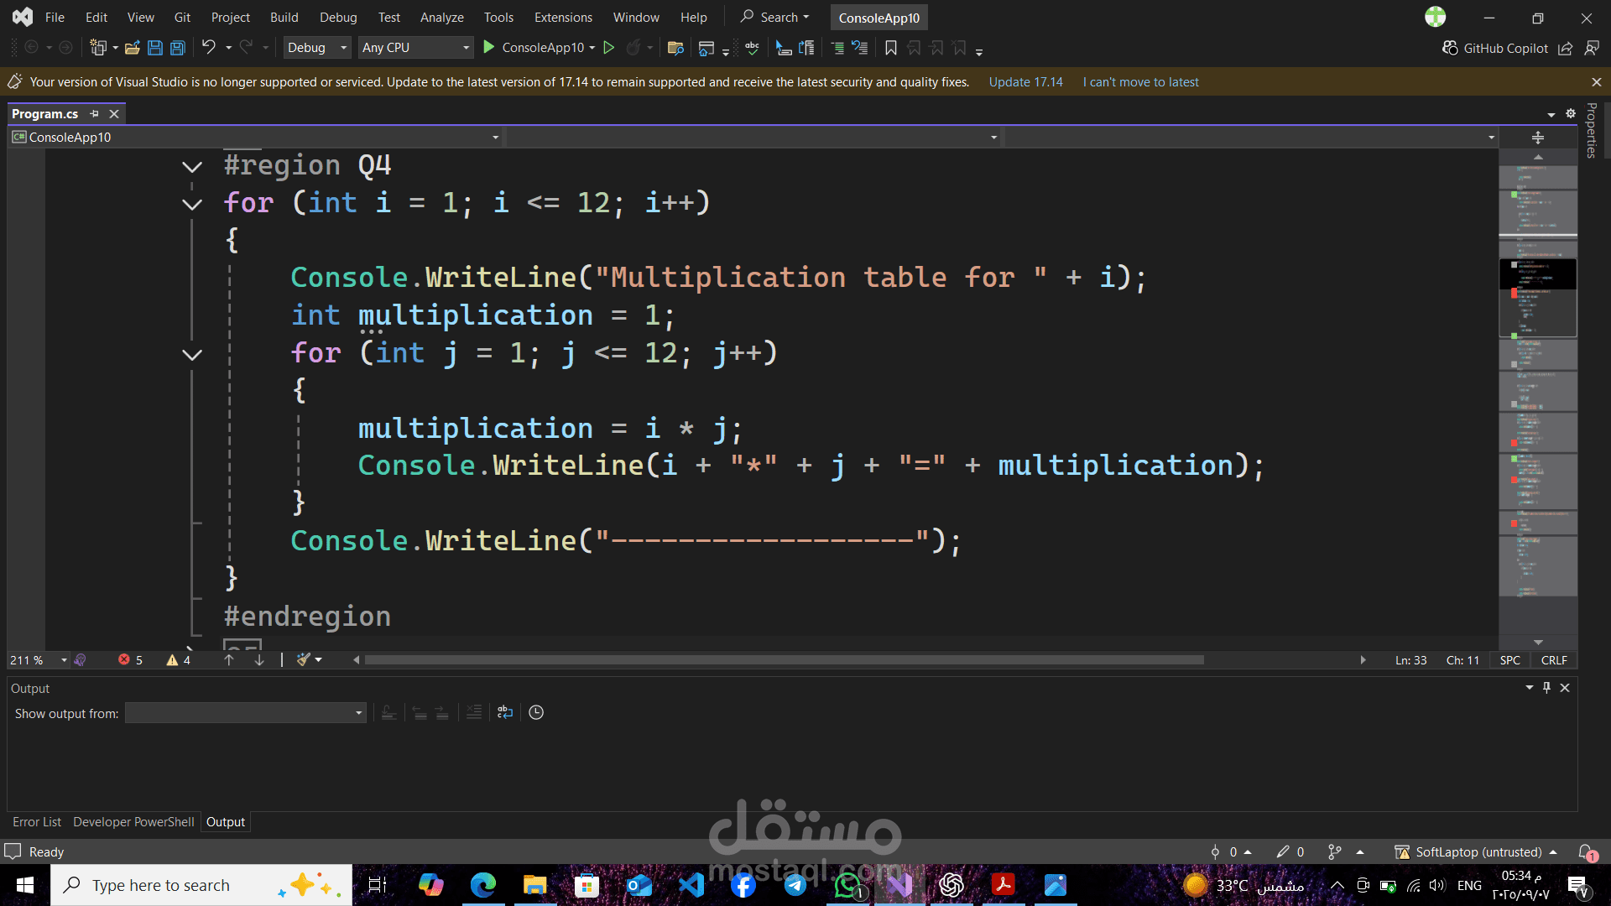This screenshot has width=1611, height=906.
Task: Collapse the inner for loop with j
Action: tap(192, 355)
